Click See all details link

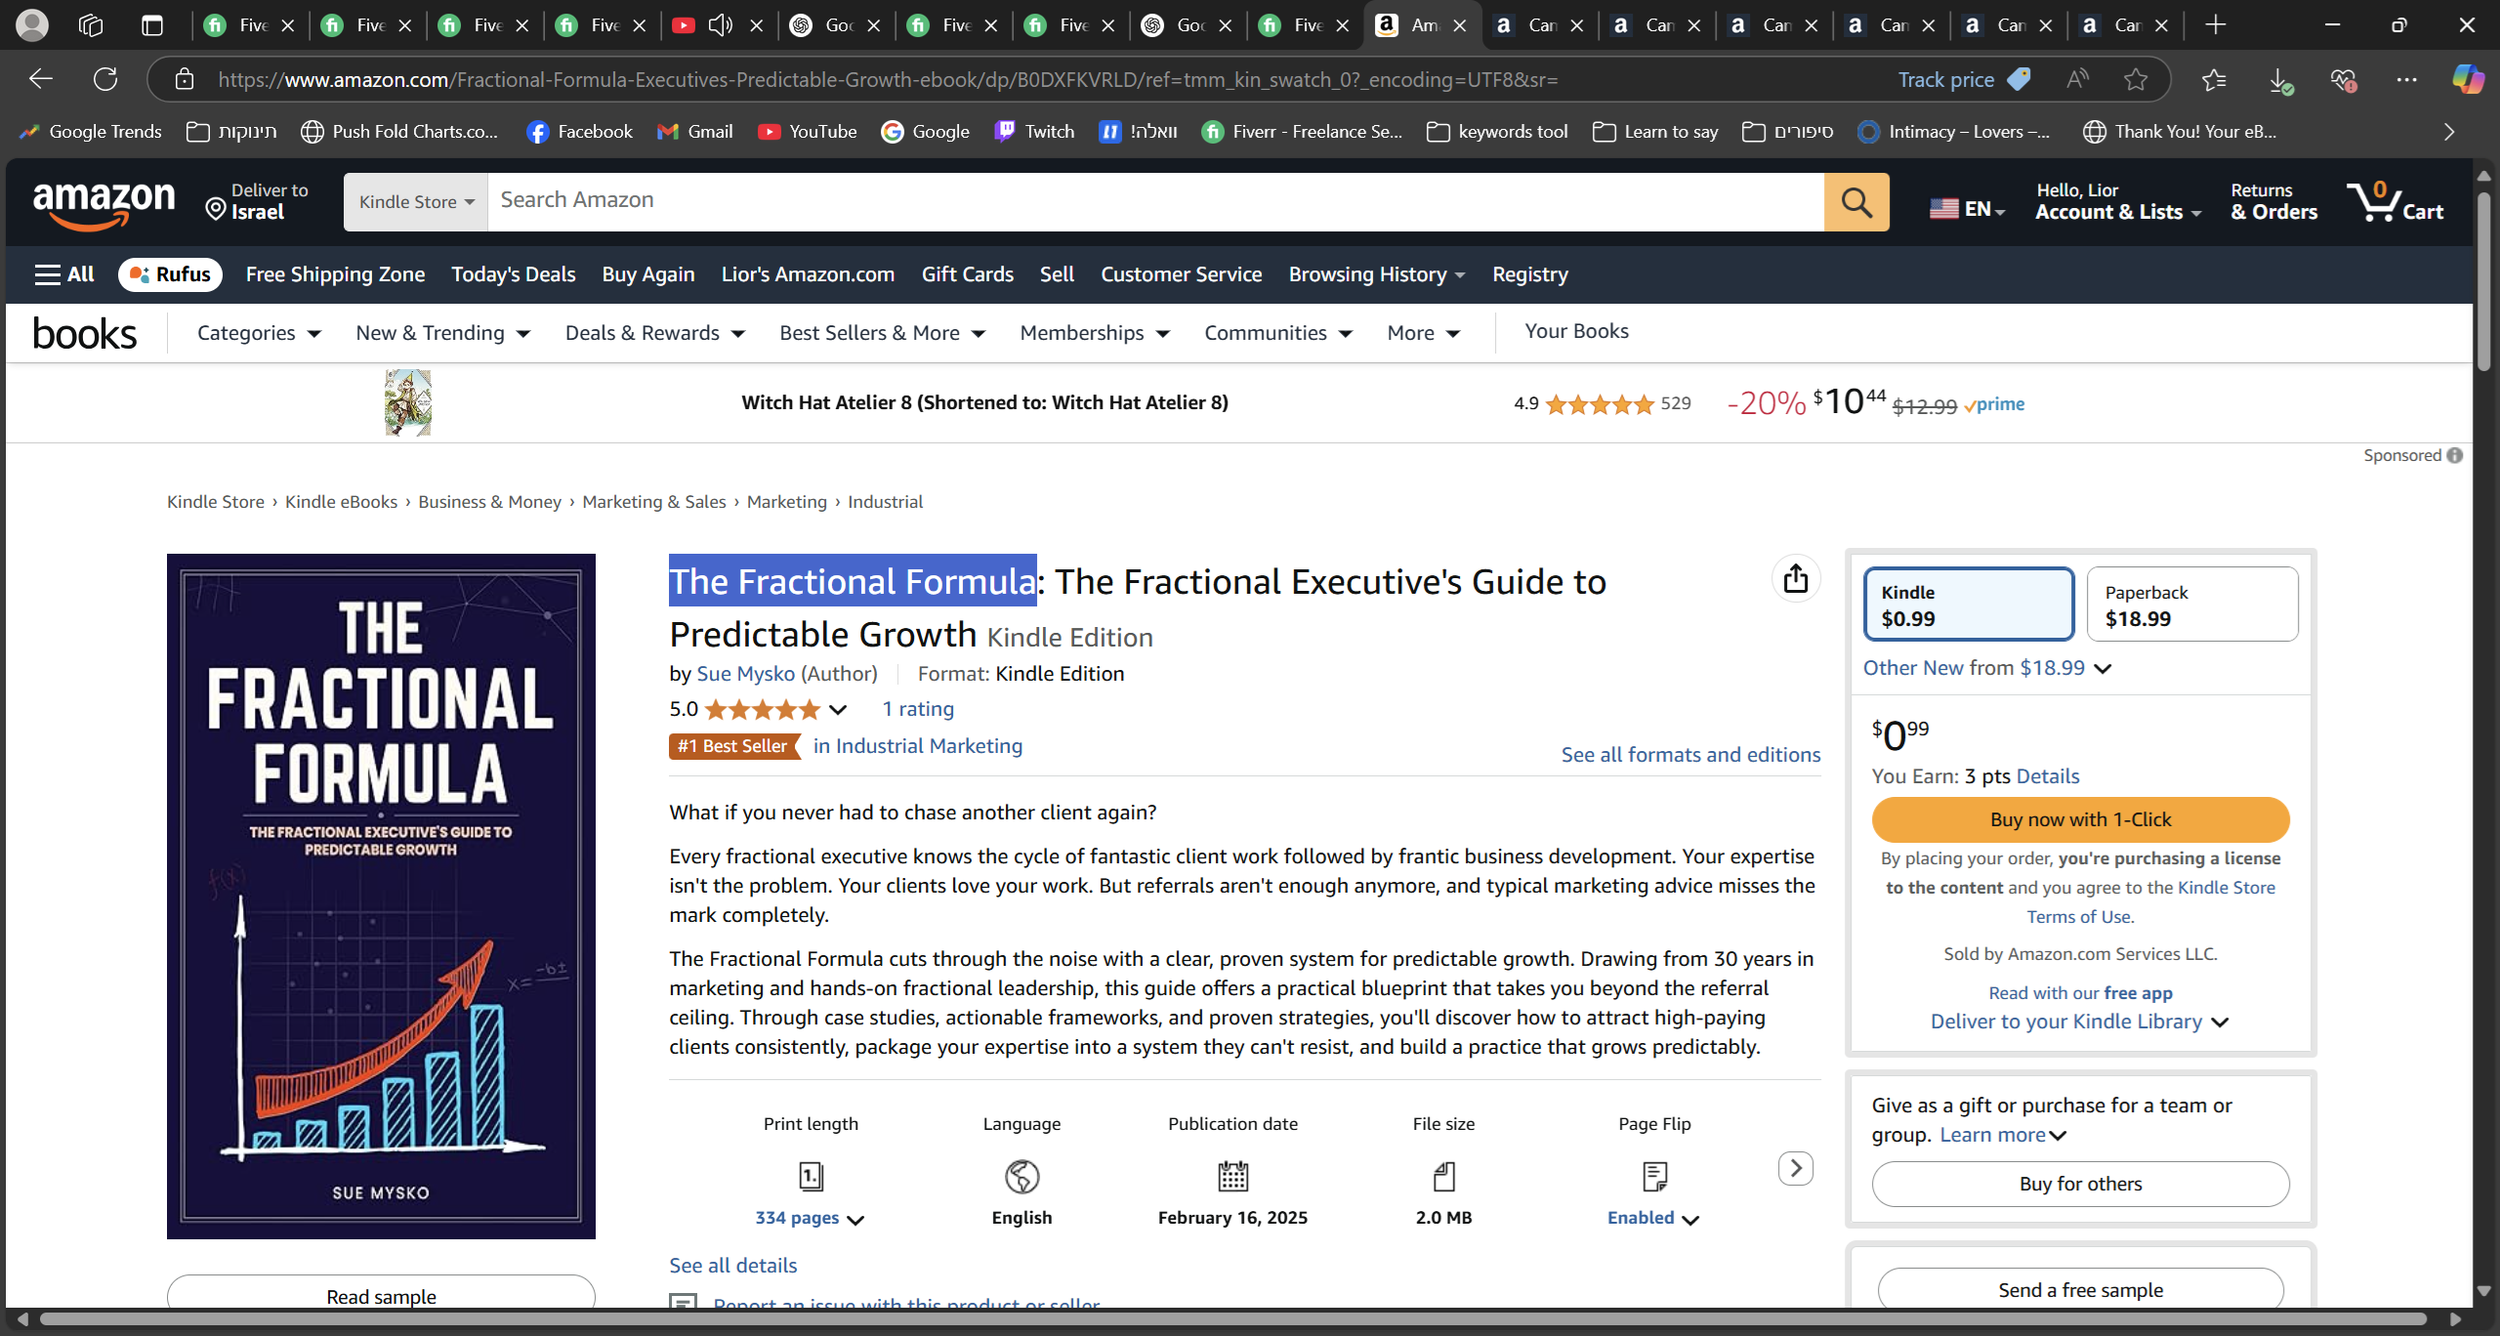click(732, 1266)
